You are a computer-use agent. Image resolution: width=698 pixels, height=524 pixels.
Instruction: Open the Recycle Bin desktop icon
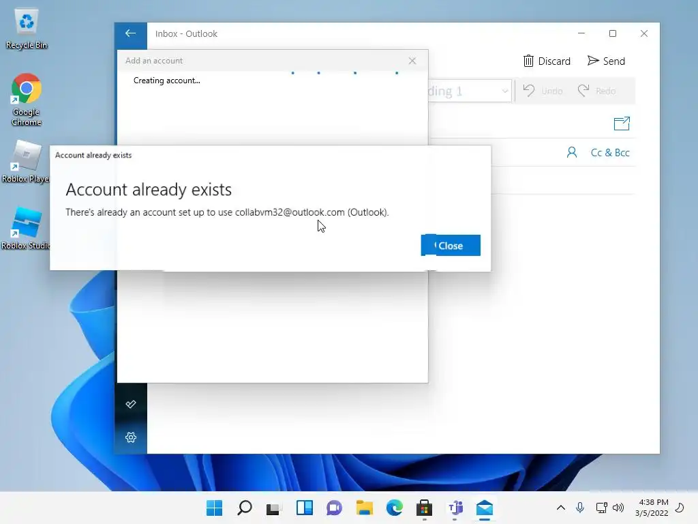27,29
